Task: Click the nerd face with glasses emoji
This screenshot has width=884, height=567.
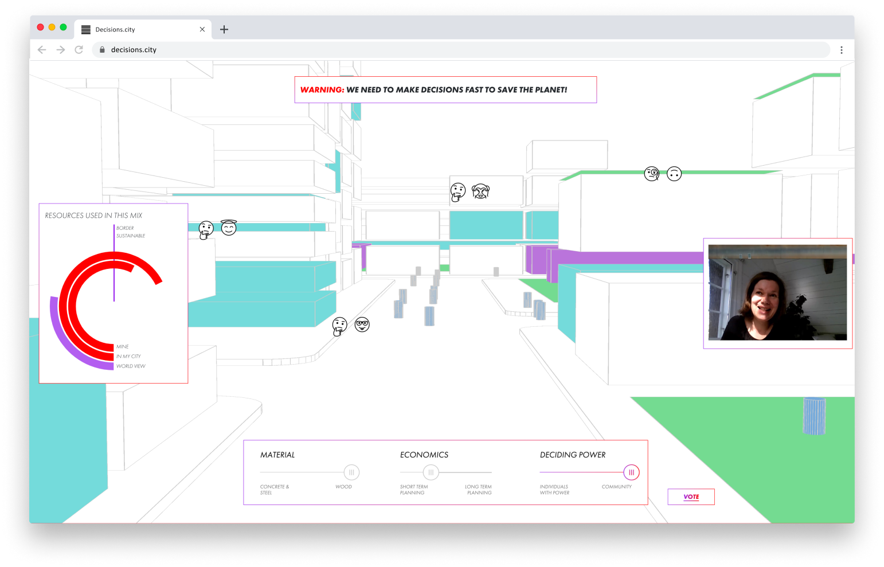Action: pos(362,325)
